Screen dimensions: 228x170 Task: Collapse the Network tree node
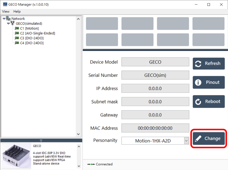(4, 19)
